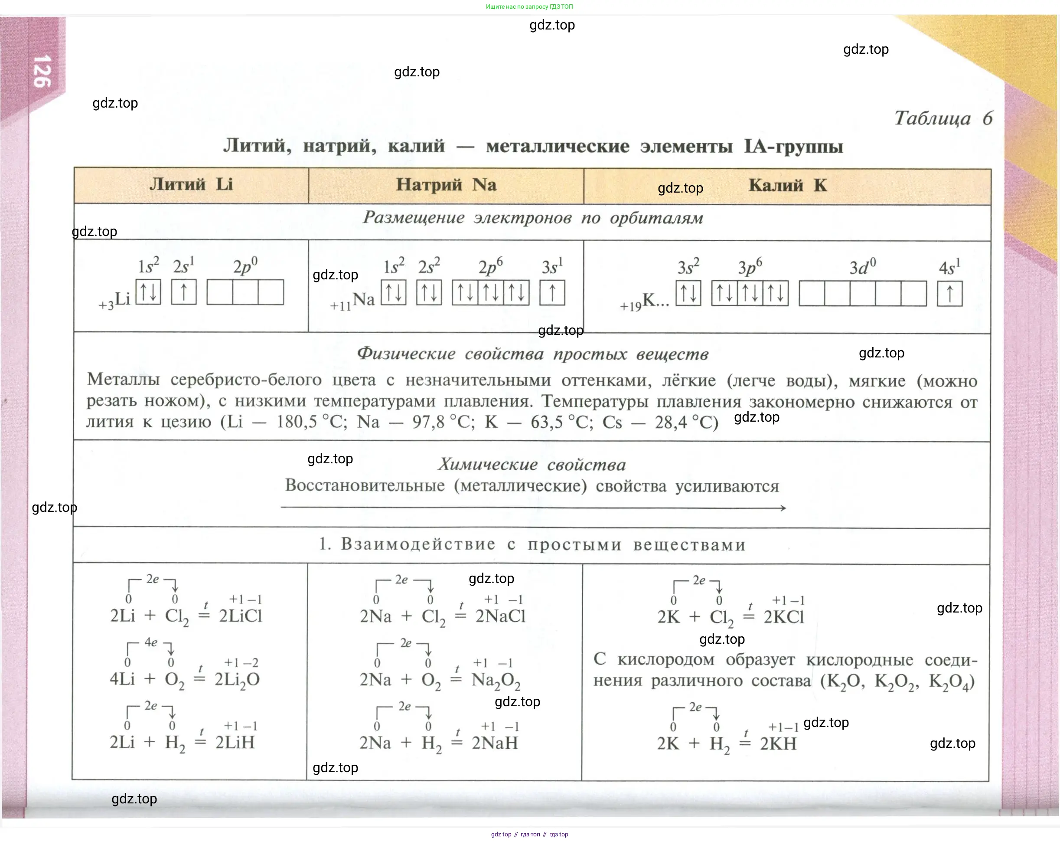Click the melting point 'Cs — 28,4 °C'
The height and width of the screenshot is (842, 1060).
tap(657, 423)
